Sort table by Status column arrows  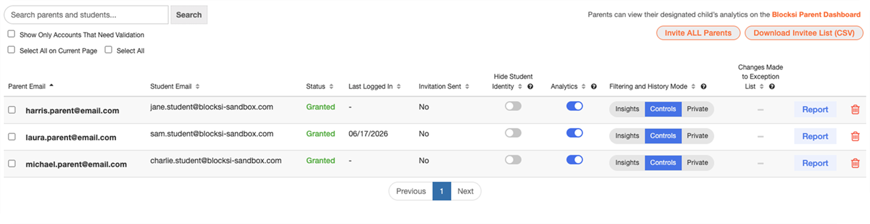click(x=331, y=87)
